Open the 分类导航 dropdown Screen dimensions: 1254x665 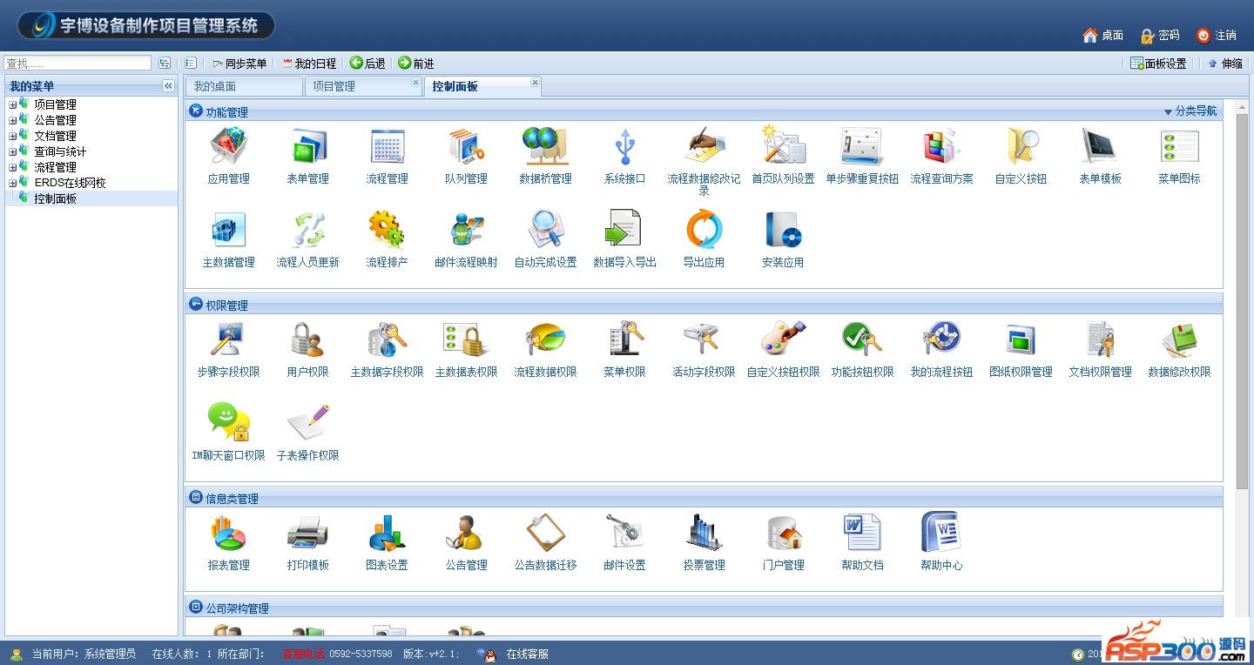[1191, 111]
